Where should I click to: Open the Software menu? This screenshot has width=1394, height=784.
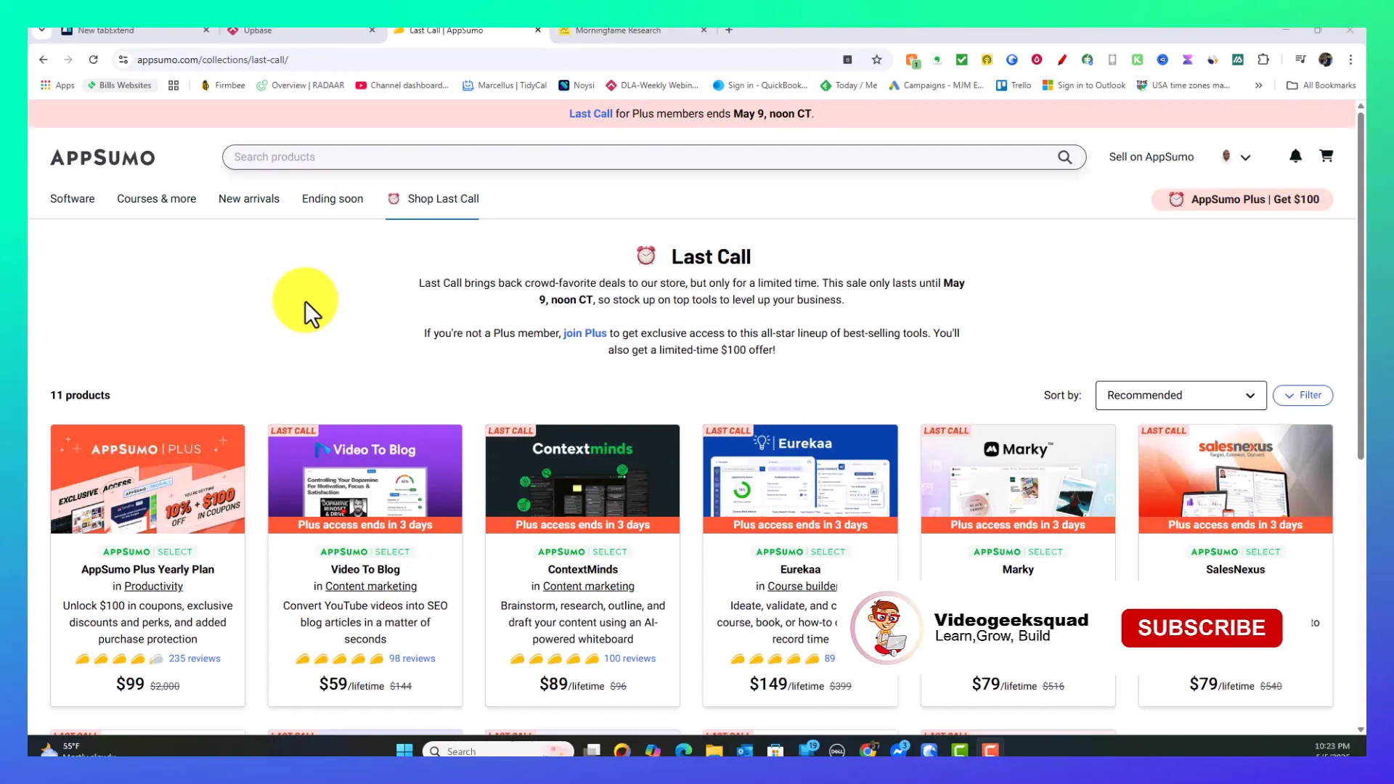[72, 199]
